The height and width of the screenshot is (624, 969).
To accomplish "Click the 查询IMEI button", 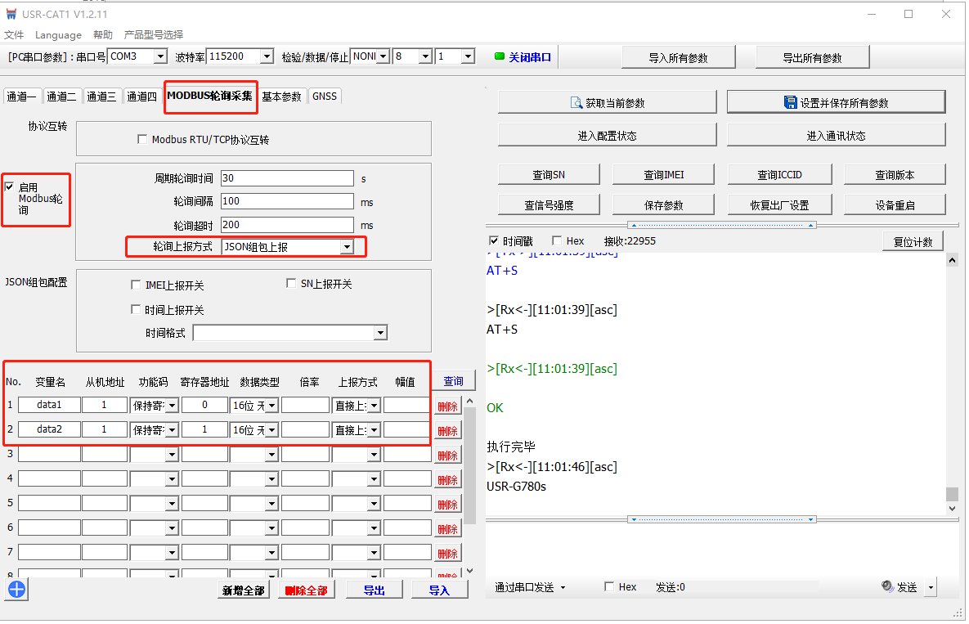I will click(664, 175).
